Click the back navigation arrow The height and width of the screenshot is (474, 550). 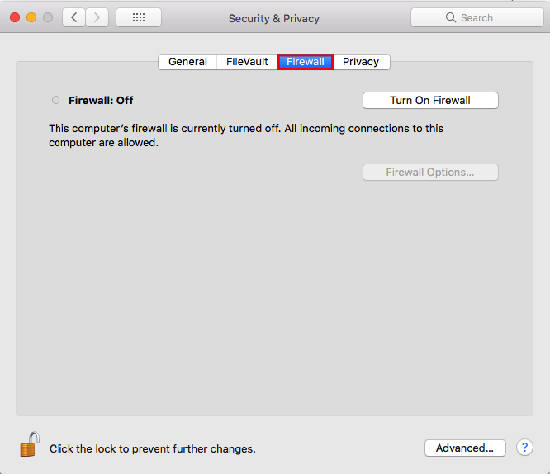point(73,17)
